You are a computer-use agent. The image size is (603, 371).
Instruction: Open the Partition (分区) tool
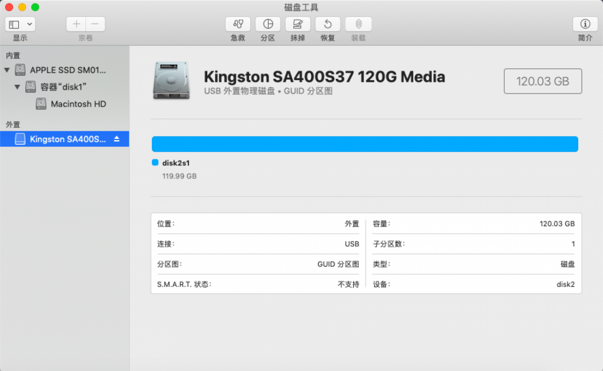(268, 24)
